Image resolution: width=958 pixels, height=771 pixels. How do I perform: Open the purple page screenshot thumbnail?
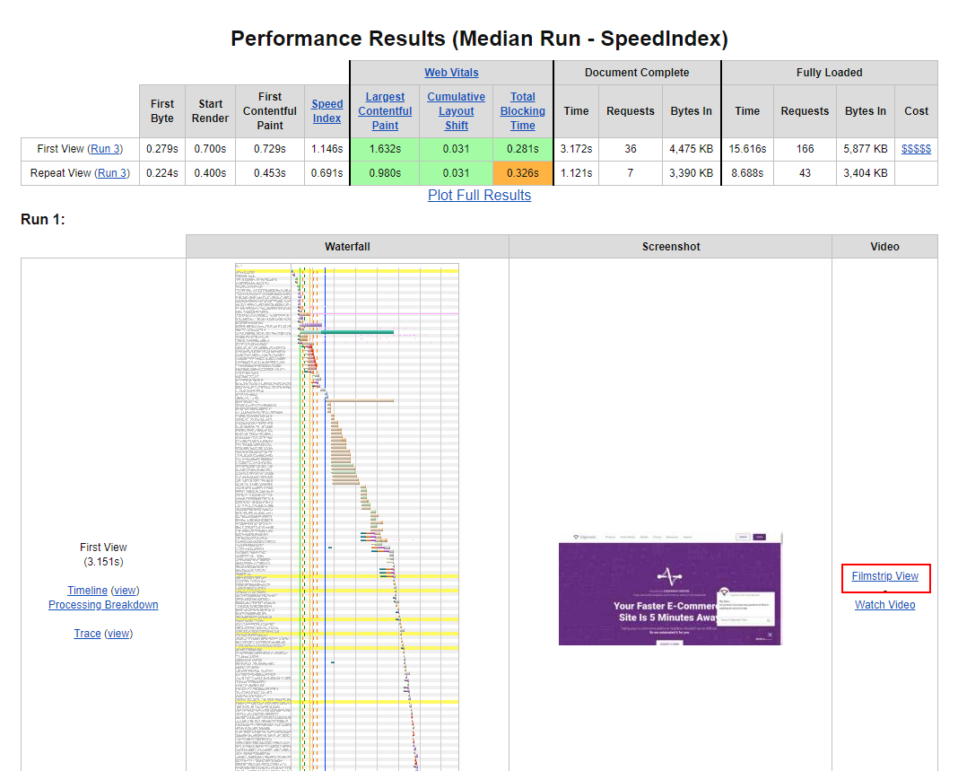pyautogui.click(x=670, y=589)
